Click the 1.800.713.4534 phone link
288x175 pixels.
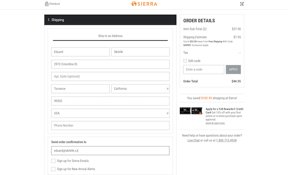tap(226, 141)
